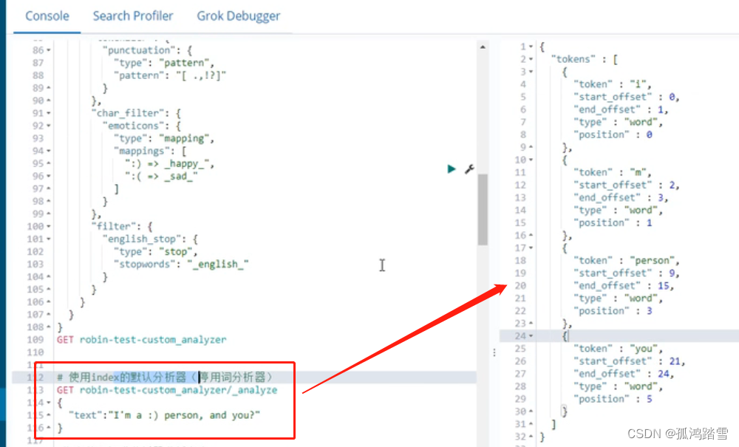Click the pane splitter handle between editor and output
This screenshot has height=447, width=739.
[494, 352]
